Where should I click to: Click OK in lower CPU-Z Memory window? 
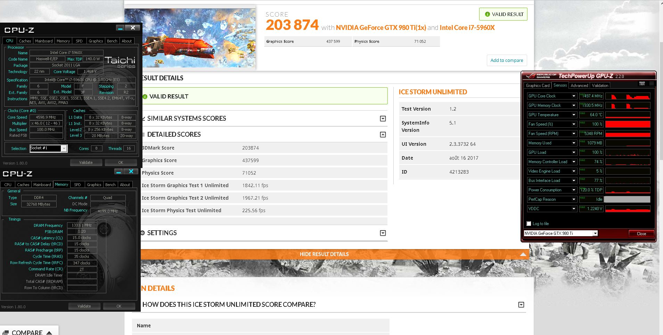[x=119, y=306]
